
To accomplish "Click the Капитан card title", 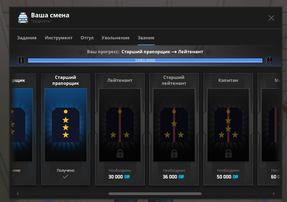I will click(228, 80).
